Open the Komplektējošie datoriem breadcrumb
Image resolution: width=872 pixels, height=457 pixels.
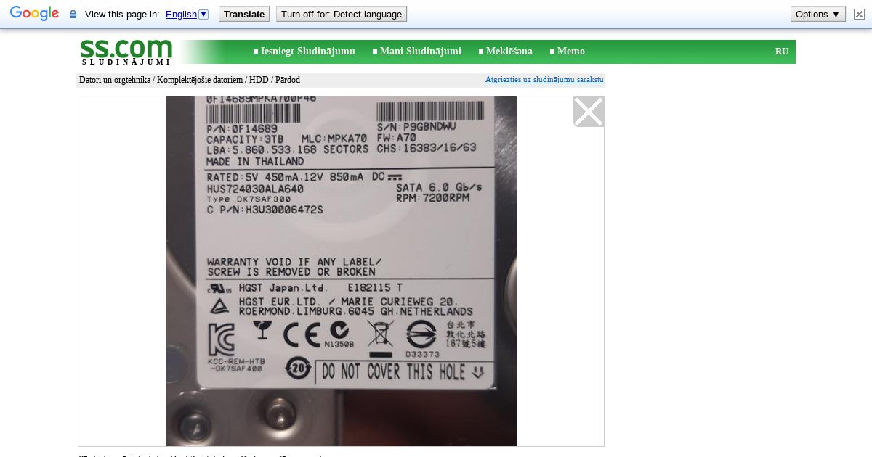tap(200, 80)
